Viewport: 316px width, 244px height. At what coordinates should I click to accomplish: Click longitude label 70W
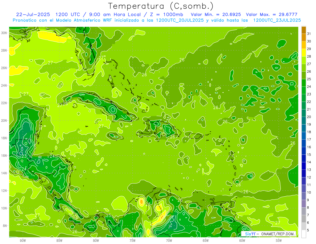169,241
